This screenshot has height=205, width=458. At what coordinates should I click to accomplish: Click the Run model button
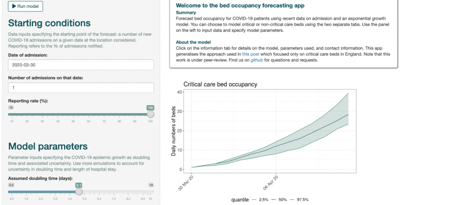25,7
